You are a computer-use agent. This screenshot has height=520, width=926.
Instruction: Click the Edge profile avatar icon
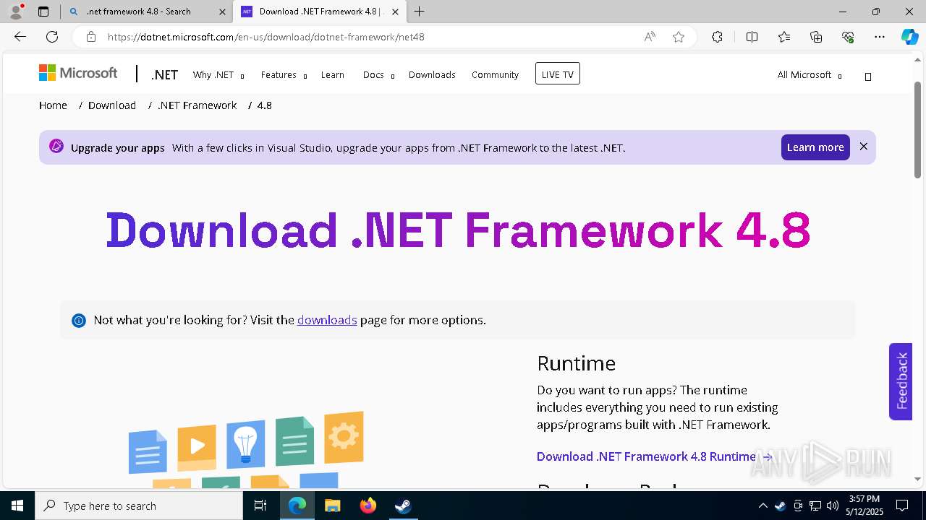click(16, 12)
